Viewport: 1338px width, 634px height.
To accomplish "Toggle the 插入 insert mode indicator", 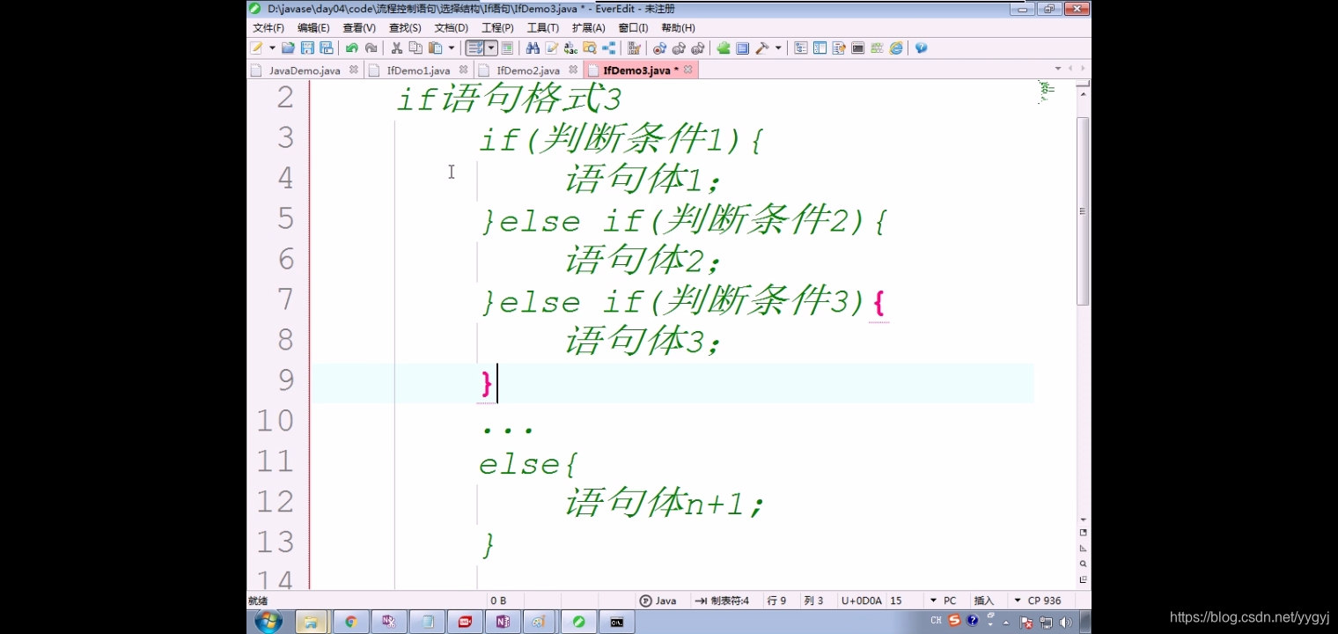I will [x=983, y=601].
